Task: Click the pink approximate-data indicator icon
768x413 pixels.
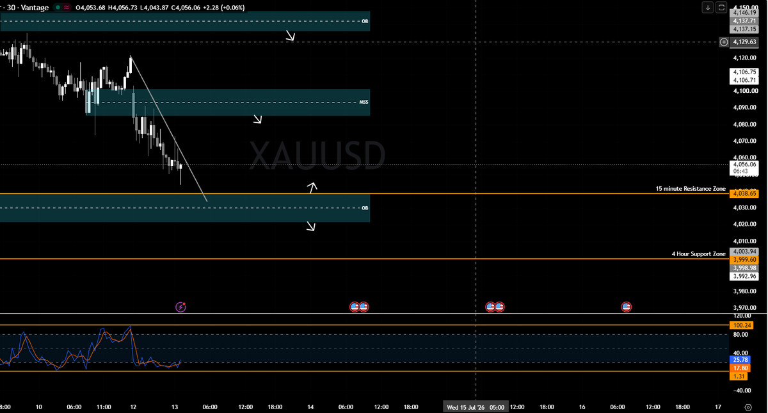Action: point(67,8)
